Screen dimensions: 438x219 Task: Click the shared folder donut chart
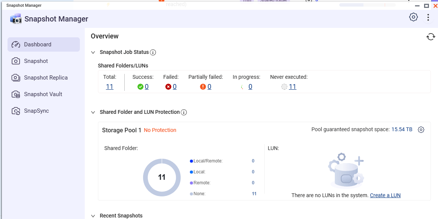pos(162,177)
